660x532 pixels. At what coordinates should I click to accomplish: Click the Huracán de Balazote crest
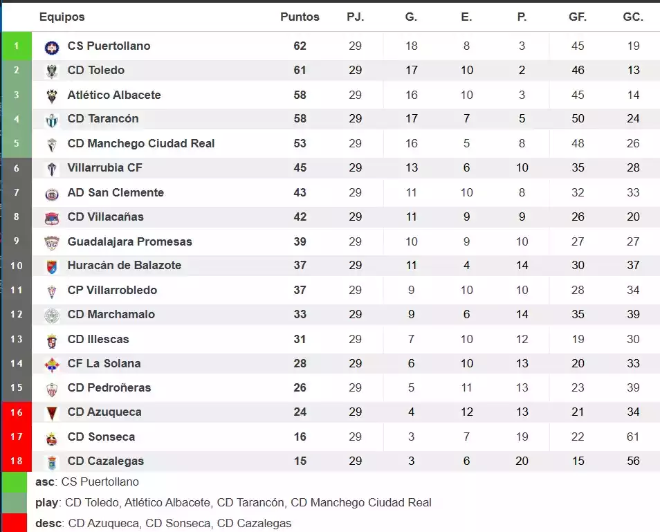click(x=52, y=266)
